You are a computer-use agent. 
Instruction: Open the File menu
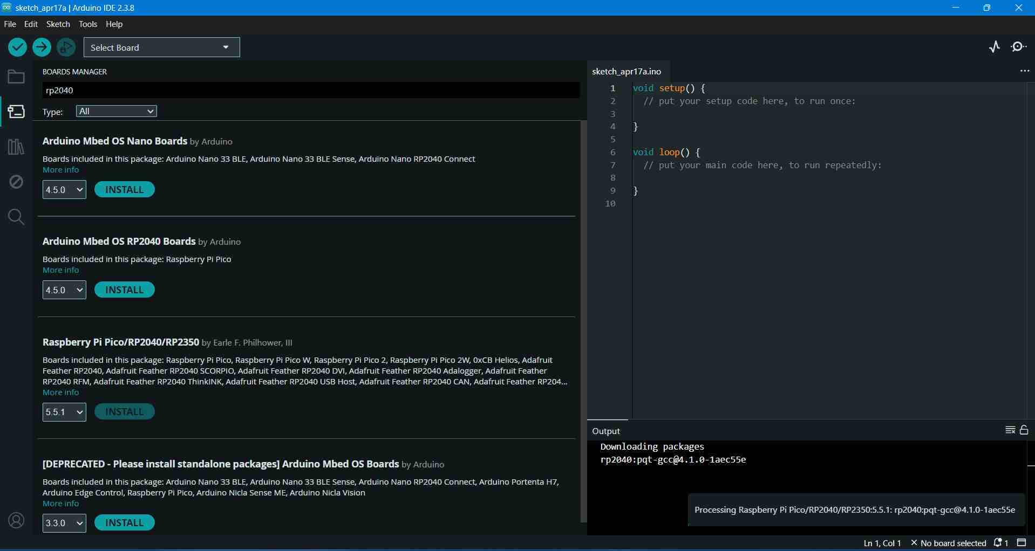pyautogui.click(x=10, y=24)
